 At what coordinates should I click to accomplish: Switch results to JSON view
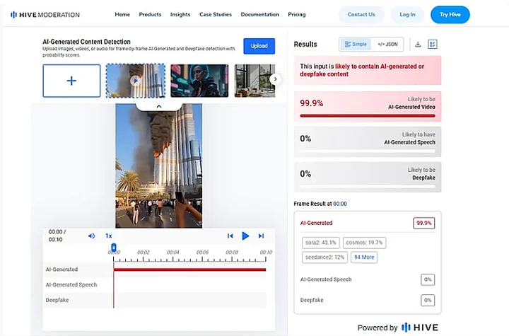coord(387,44)
